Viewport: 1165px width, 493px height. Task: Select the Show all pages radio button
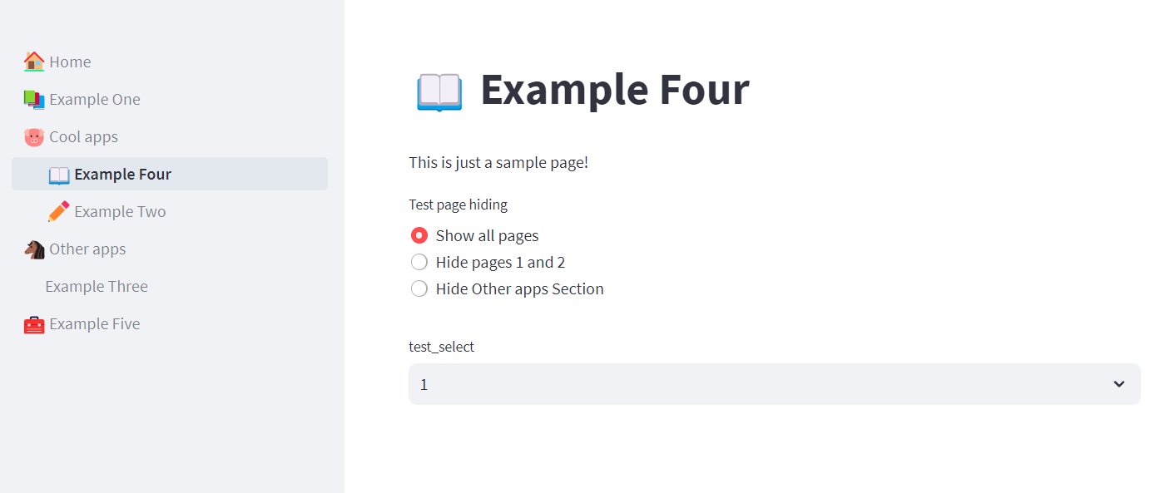pos(419,235)
